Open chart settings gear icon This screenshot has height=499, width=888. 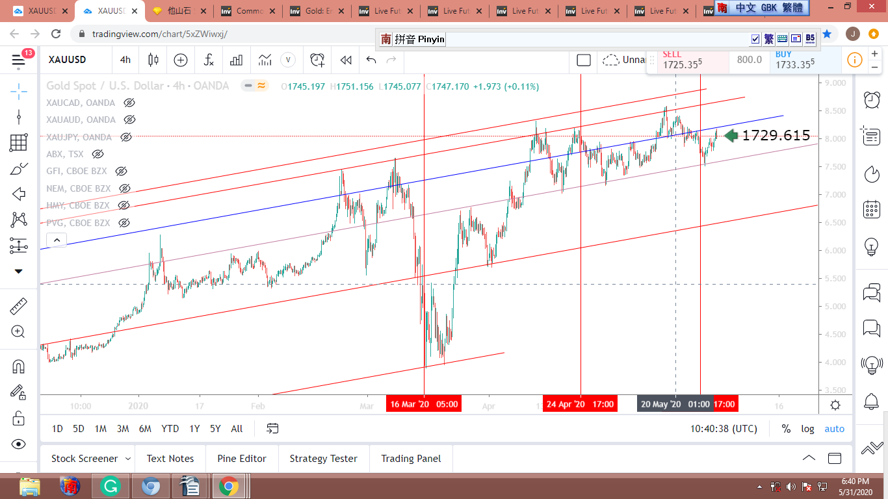[x=835, y=405]
